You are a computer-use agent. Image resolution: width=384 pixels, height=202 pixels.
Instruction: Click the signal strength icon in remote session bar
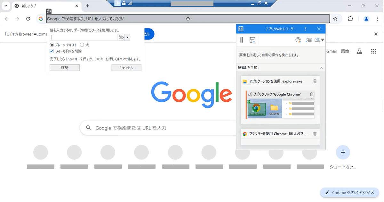[130, 3]
